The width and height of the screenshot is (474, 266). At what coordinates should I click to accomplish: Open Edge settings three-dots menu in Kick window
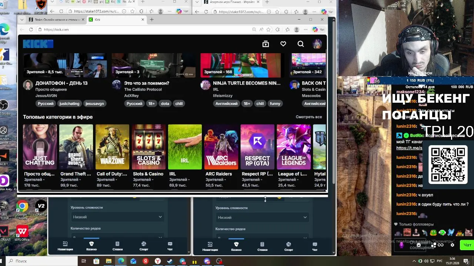coord(306,30)
